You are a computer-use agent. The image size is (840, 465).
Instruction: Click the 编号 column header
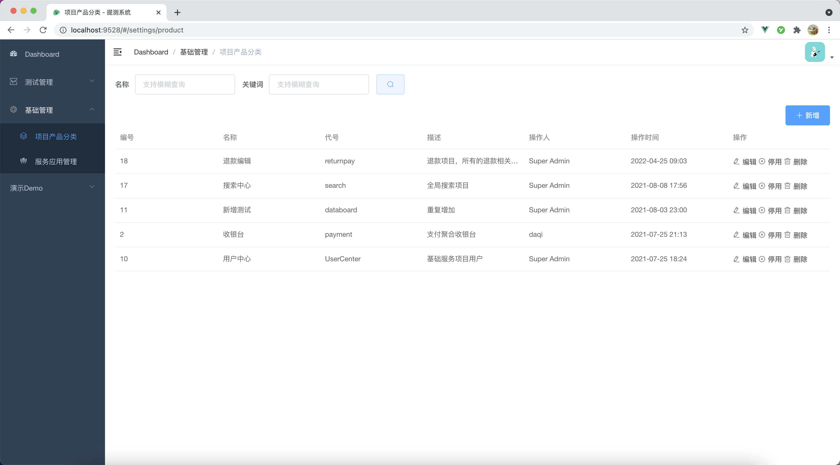(127, 137)
